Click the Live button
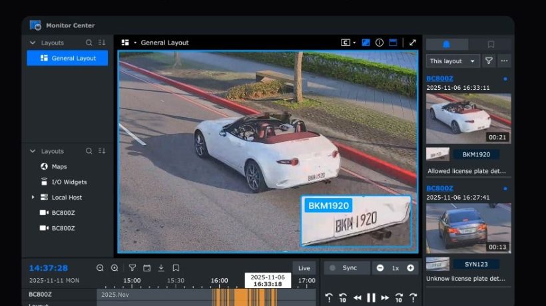546x306 pixels. [304, 268]
